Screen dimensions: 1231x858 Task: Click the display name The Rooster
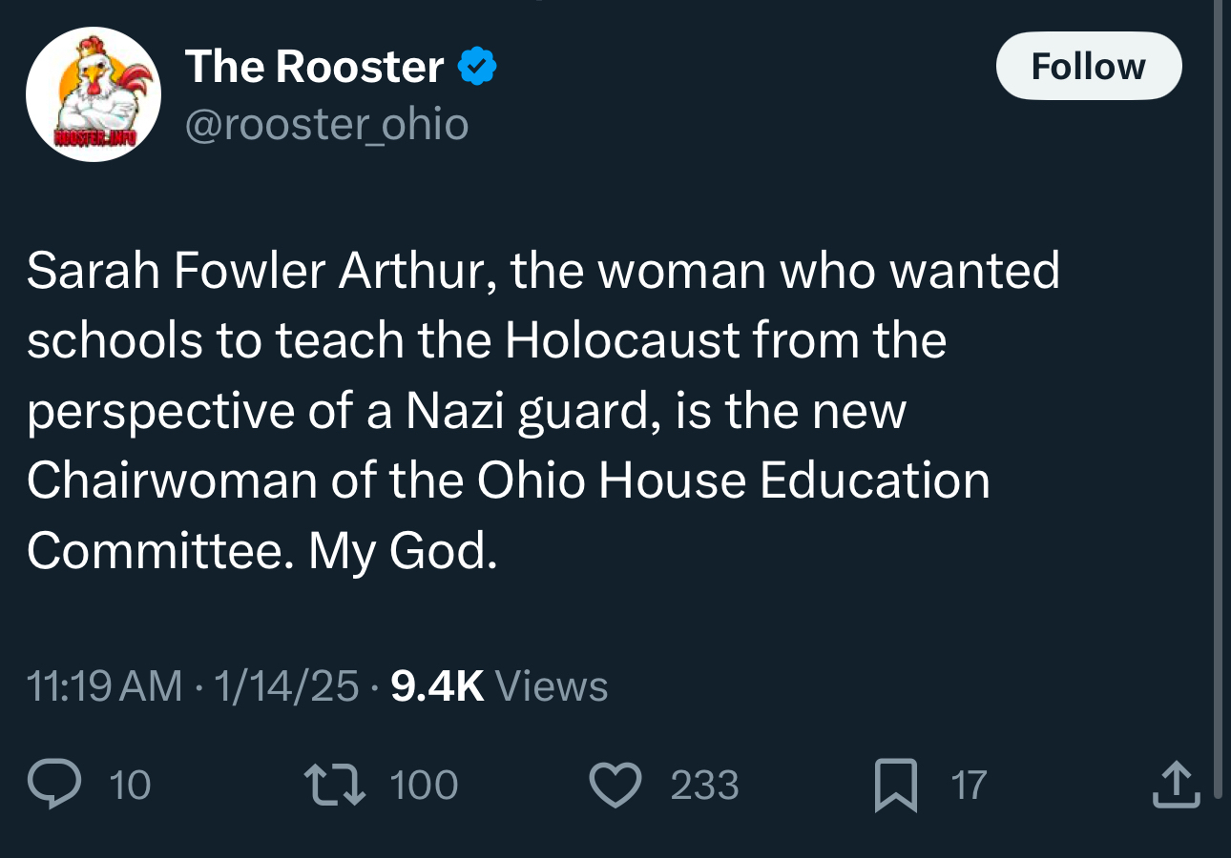[314, 67]
